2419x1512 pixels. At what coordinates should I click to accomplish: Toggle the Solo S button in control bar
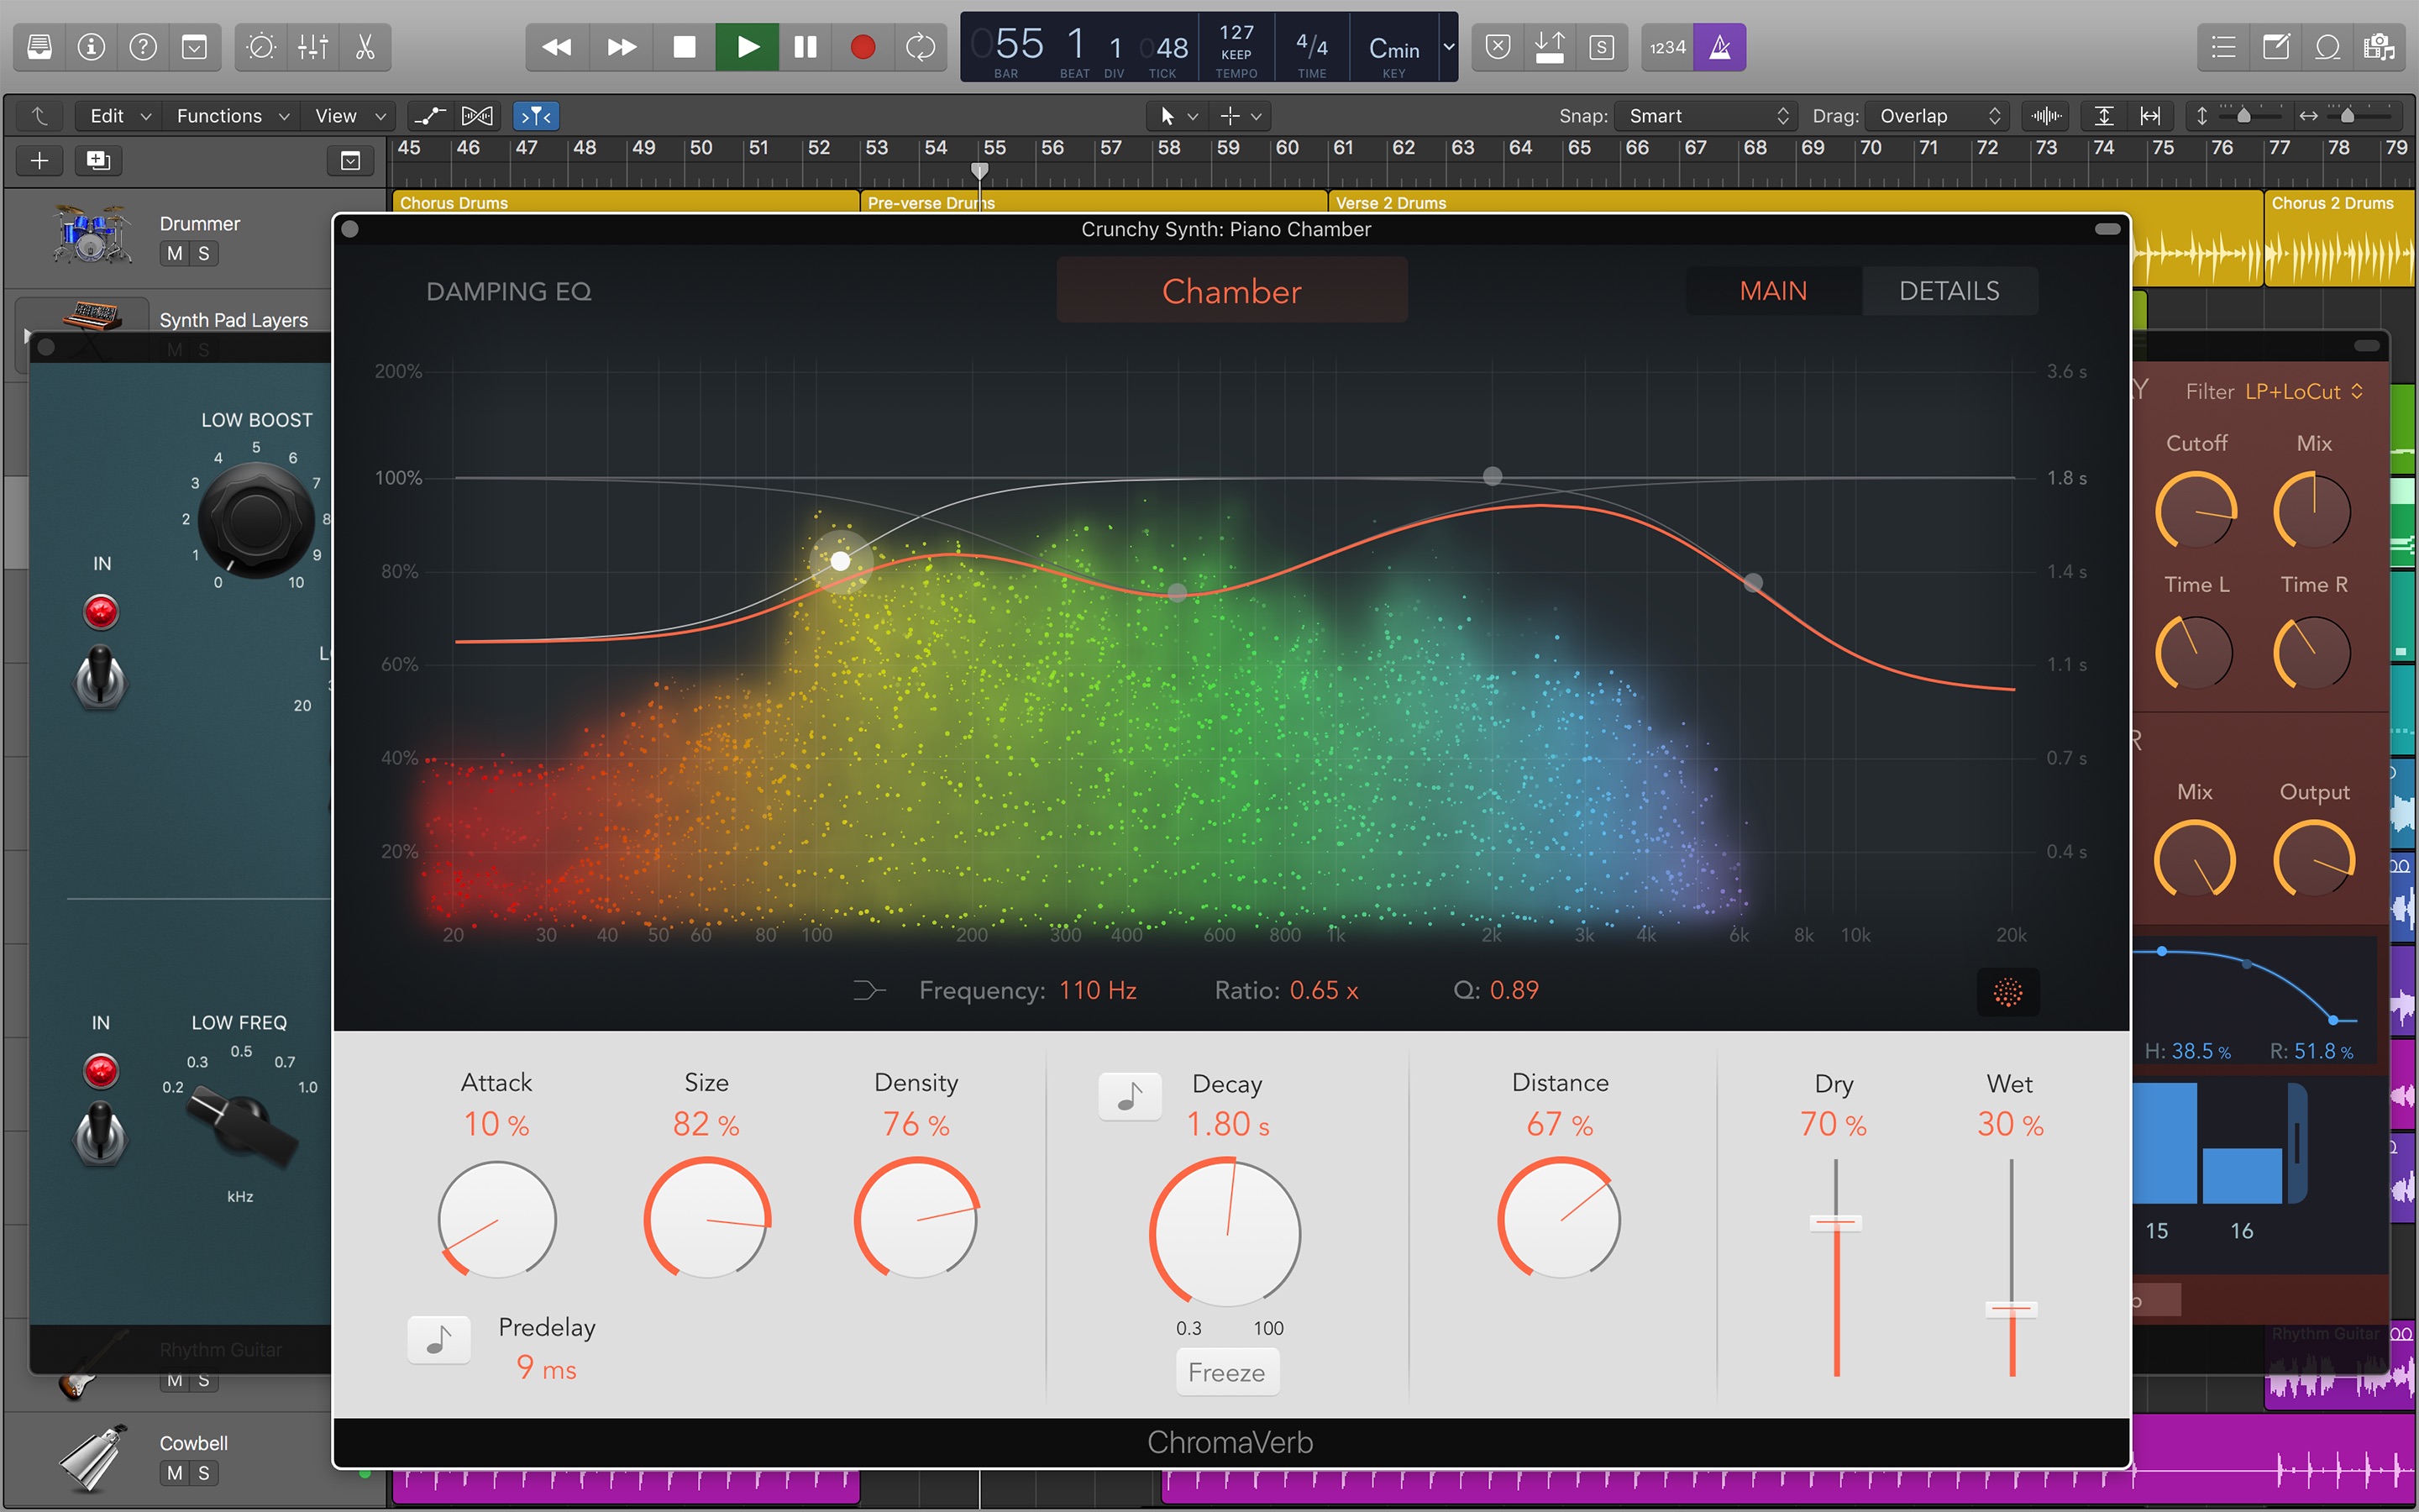tap(1602, 47)
